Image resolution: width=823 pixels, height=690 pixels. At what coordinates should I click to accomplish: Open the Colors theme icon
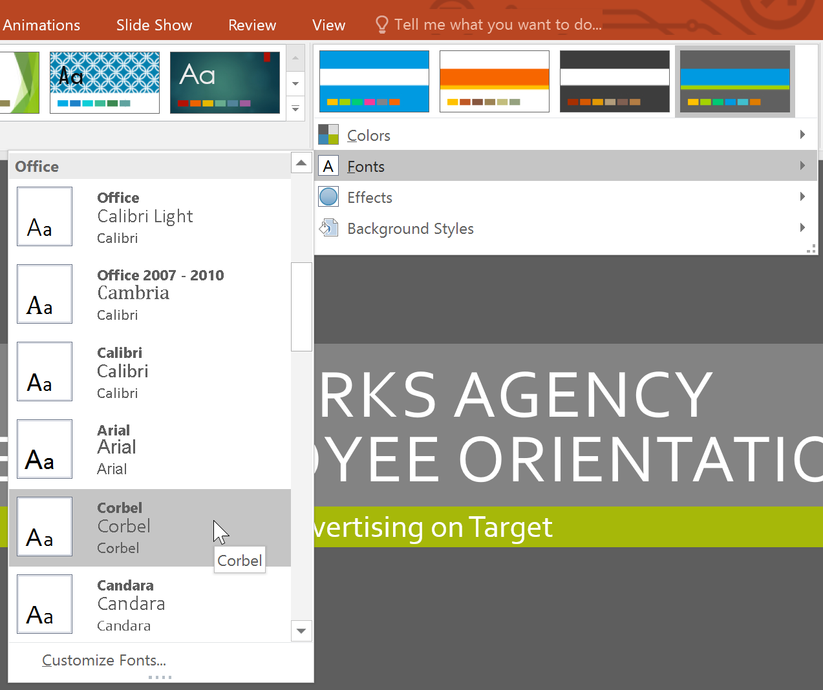pos(328,134)
